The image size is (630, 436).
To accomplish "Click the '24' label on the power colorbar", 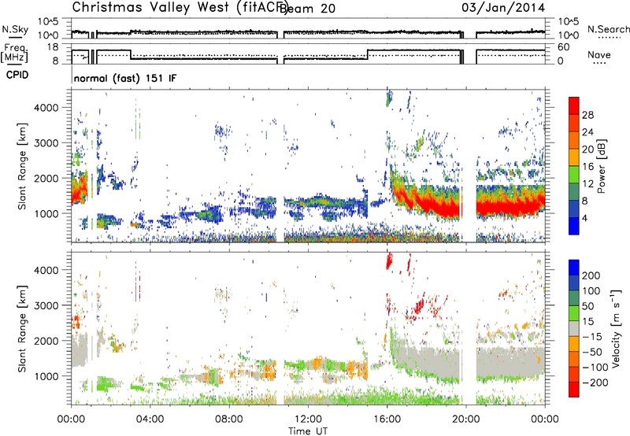I will coord(587,132).
